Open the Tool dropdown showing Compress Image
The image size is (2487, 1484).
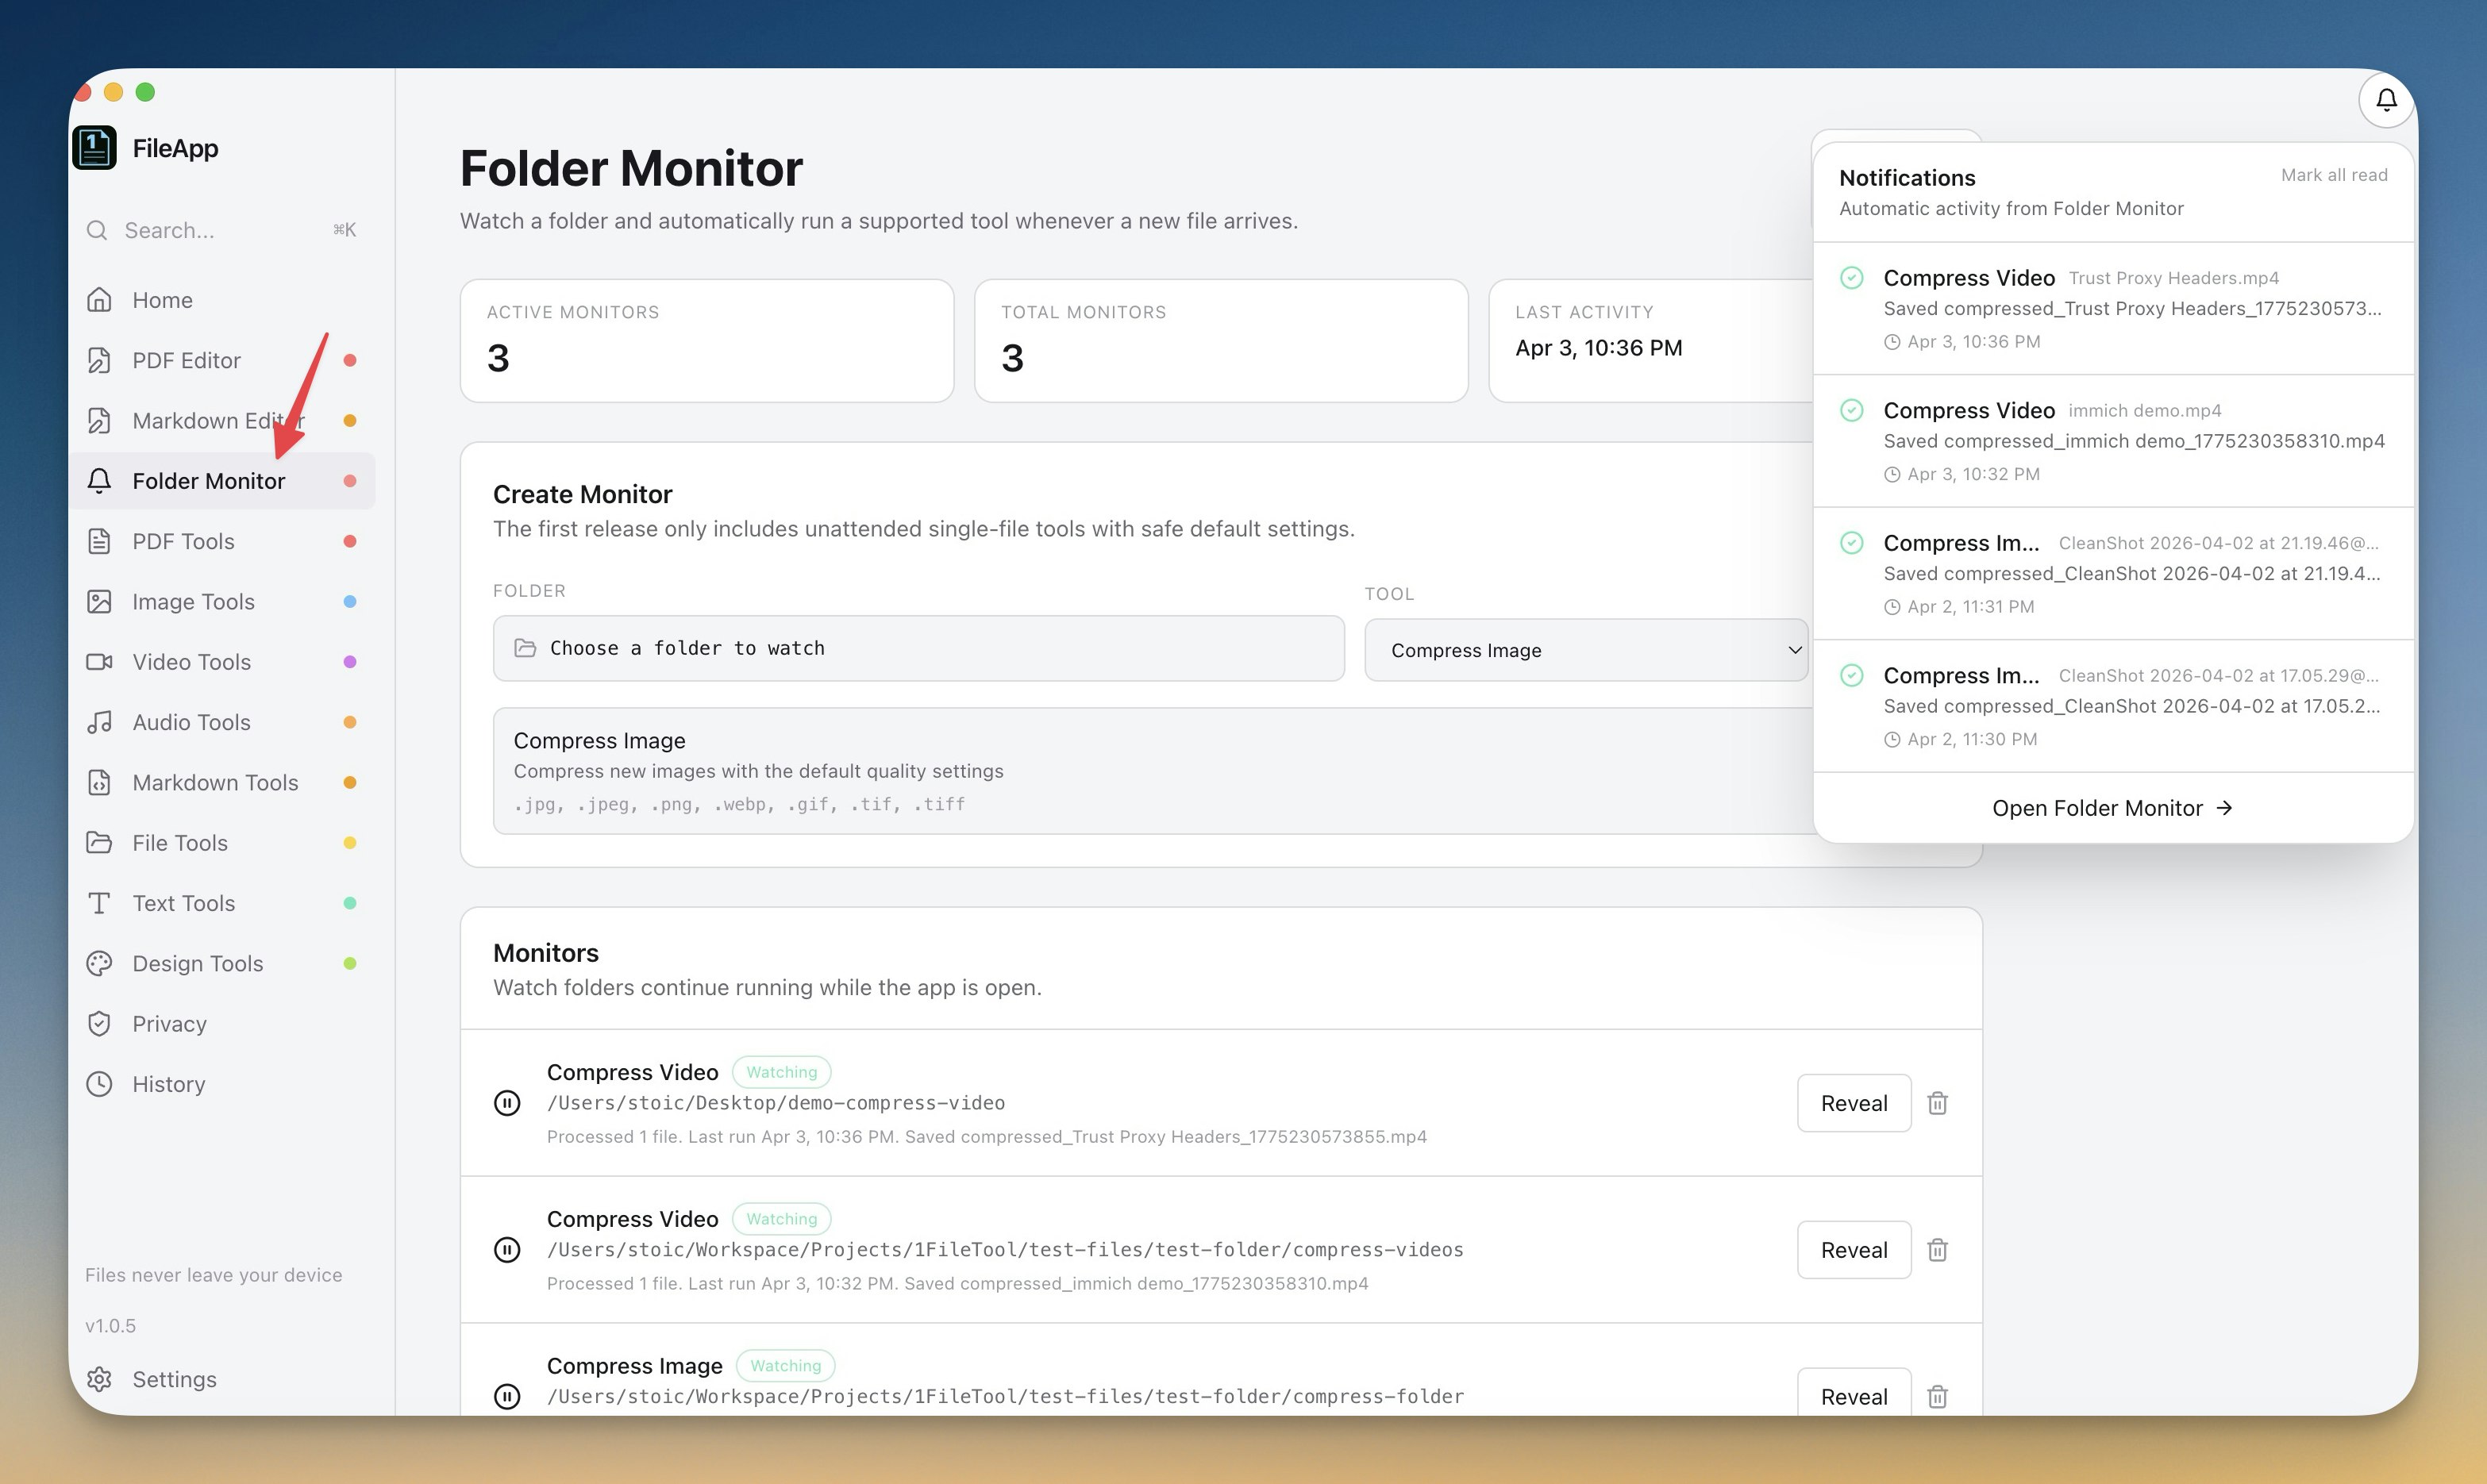[1585, 650]
